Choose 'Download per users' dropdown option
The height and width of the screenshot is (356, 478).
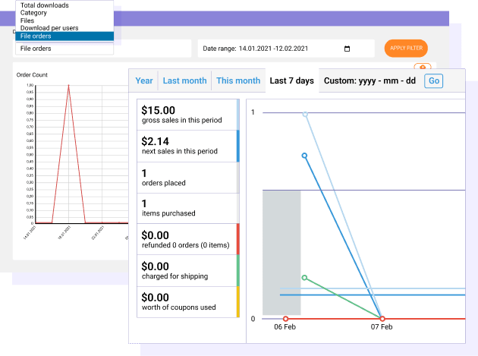point(50,28)
